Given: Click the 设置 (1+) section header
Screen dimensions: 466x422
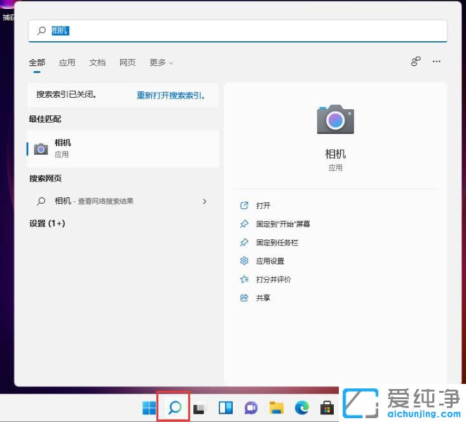Looking at the screenshot, I should [x=47, y=223].
